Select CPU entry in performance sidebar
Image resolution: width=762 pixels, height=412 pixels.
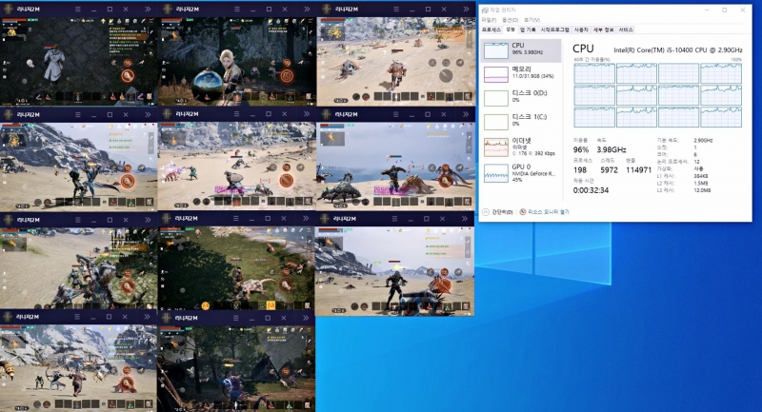point(521,50)
